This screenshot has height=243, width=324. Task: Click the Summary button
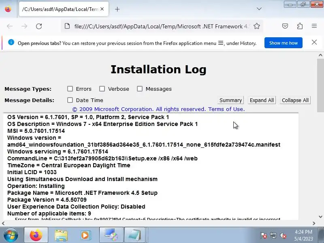coord(230,100)
